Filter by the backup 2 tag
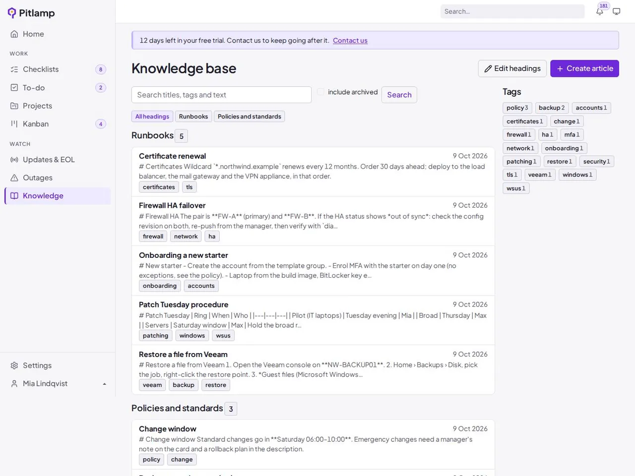 552,108
